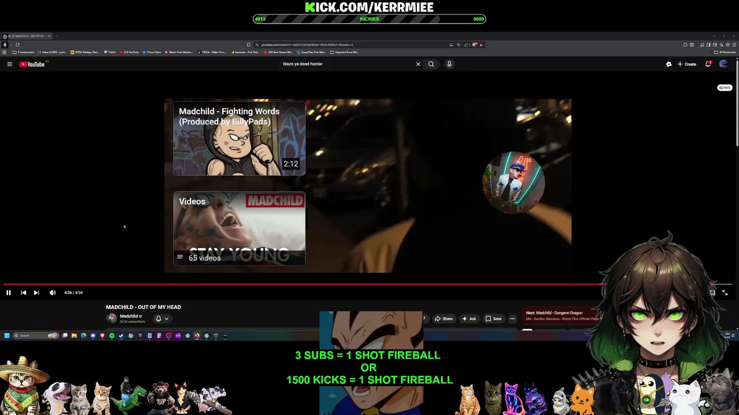Open more actions three-dot menu
Viewport: 739px width, 415px height.
point(512,319)
